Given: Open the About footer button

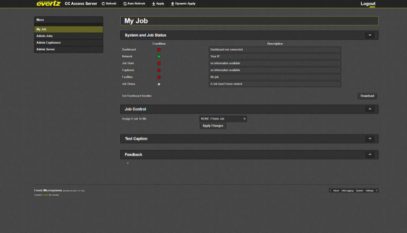Looking at the screenshot, I should click(x=336, y=190).
